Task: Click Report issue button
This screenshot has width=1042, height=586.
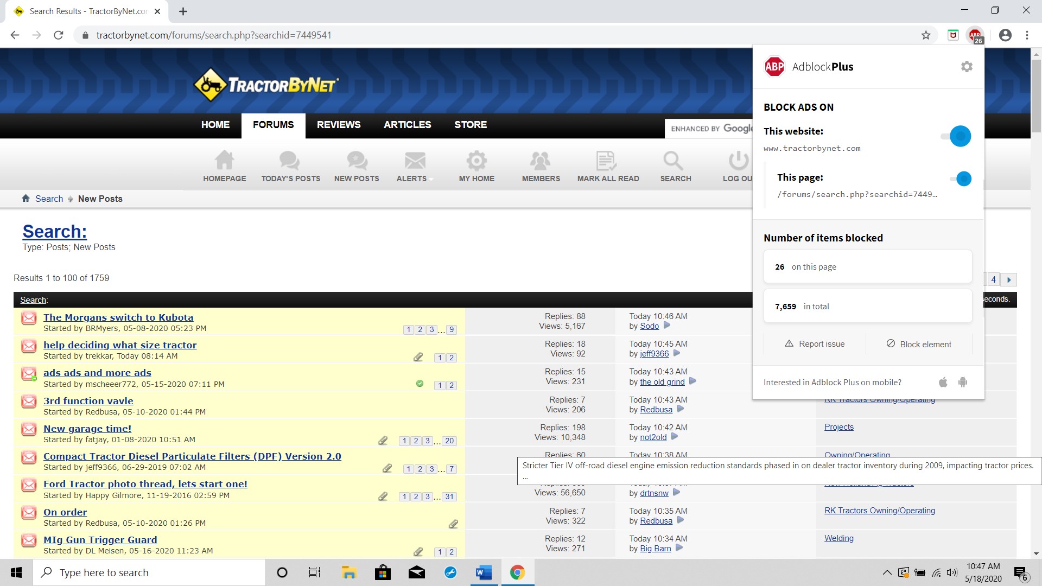Action: click(x=815, y=344)
